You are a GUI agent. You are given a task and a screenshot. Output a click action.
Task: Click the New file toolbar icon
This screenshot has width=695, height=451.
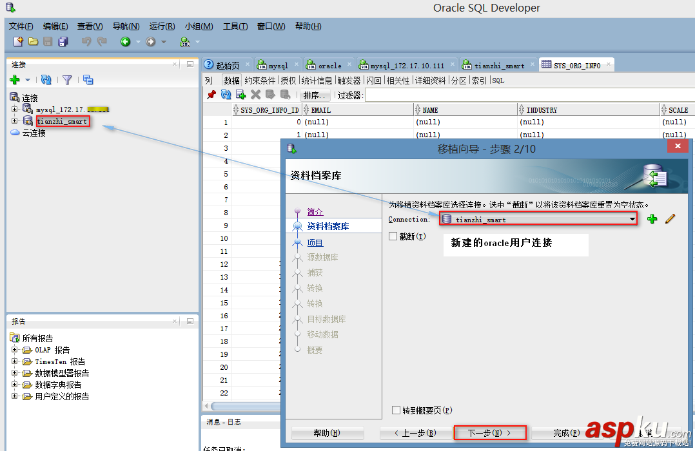coord(18,42)
